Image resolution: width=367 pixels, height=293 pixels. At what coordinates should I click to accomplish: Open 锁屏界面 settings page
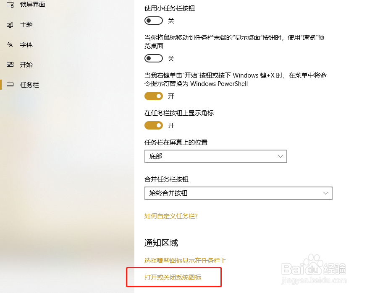coord(32,5)
